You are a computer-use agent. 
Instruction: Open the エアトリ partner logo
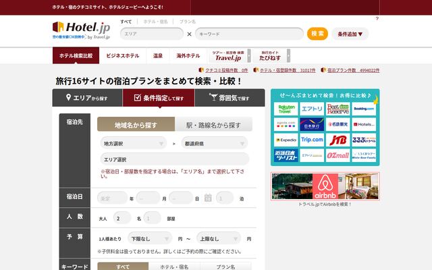click(x=312, y=109)
